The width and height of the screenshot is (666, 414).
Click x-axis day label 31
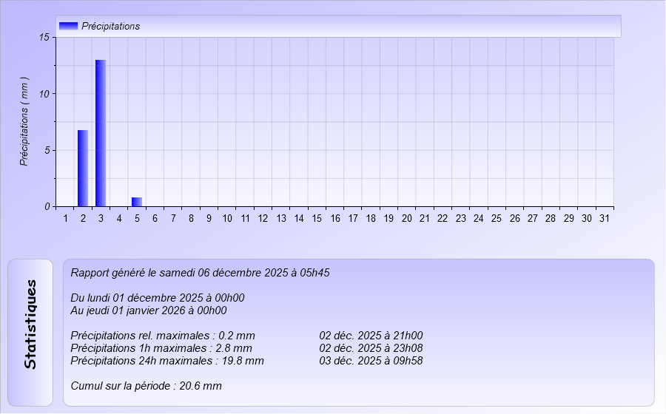605,219
